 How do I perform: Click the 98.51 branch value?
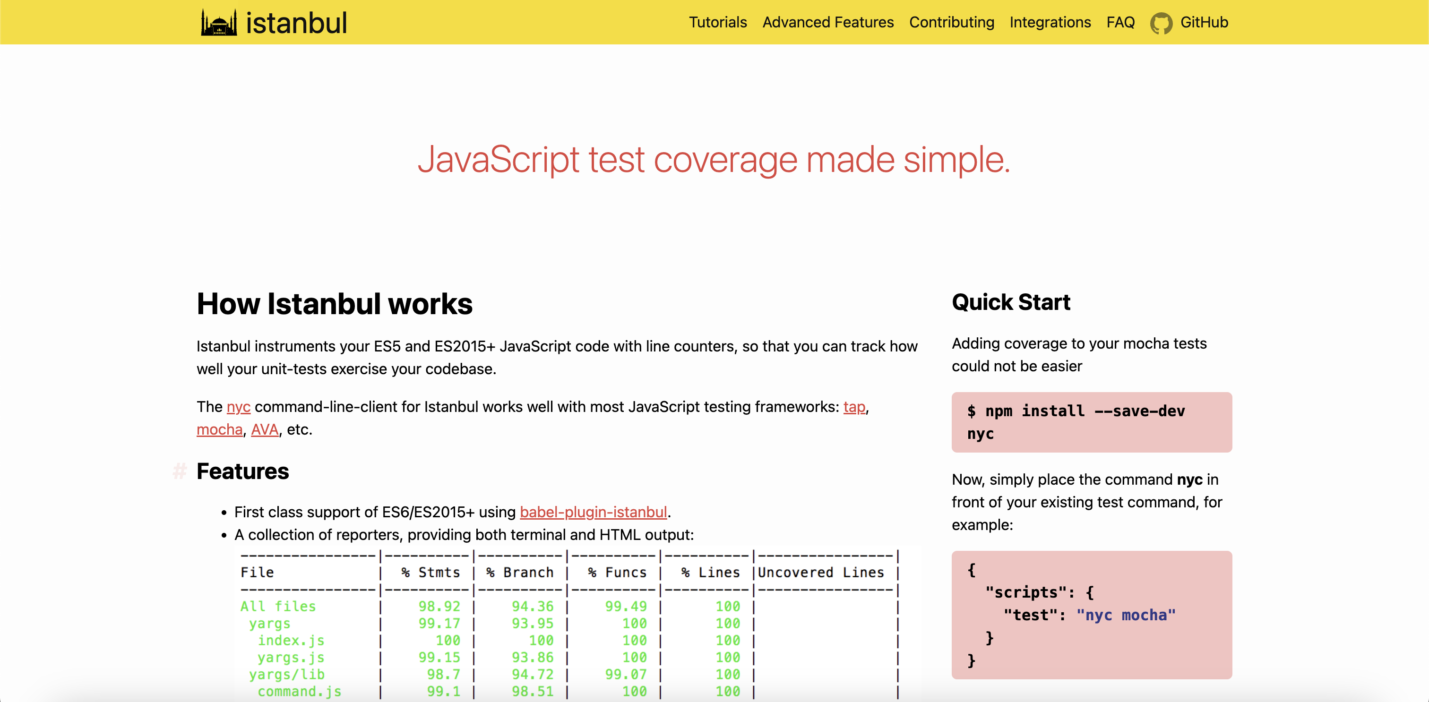(x=533, y=692)
